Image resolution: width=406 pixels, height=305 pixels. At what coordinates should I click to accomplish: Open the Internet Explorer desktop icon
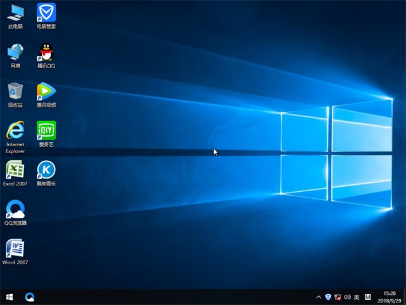coord(15,131)
